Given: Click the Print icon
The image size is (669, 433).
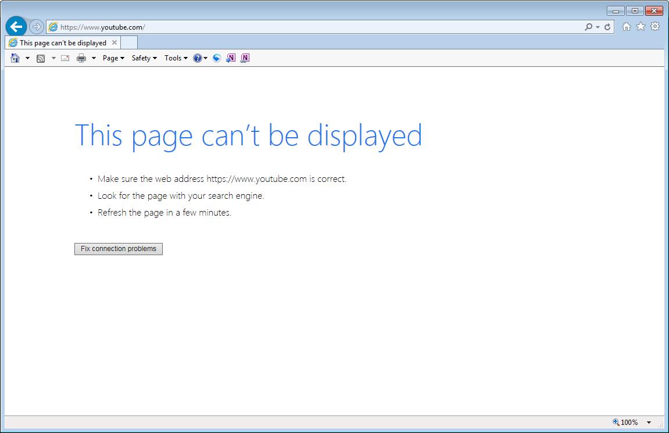Looking at the screenshot, I should pyautogui.click(x=81, y=58).
